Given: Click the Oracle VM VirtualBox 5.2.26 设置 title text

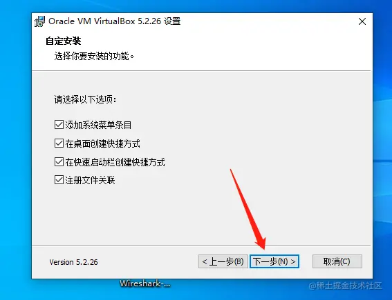Looking at the screenshot, I should point(114,21).
